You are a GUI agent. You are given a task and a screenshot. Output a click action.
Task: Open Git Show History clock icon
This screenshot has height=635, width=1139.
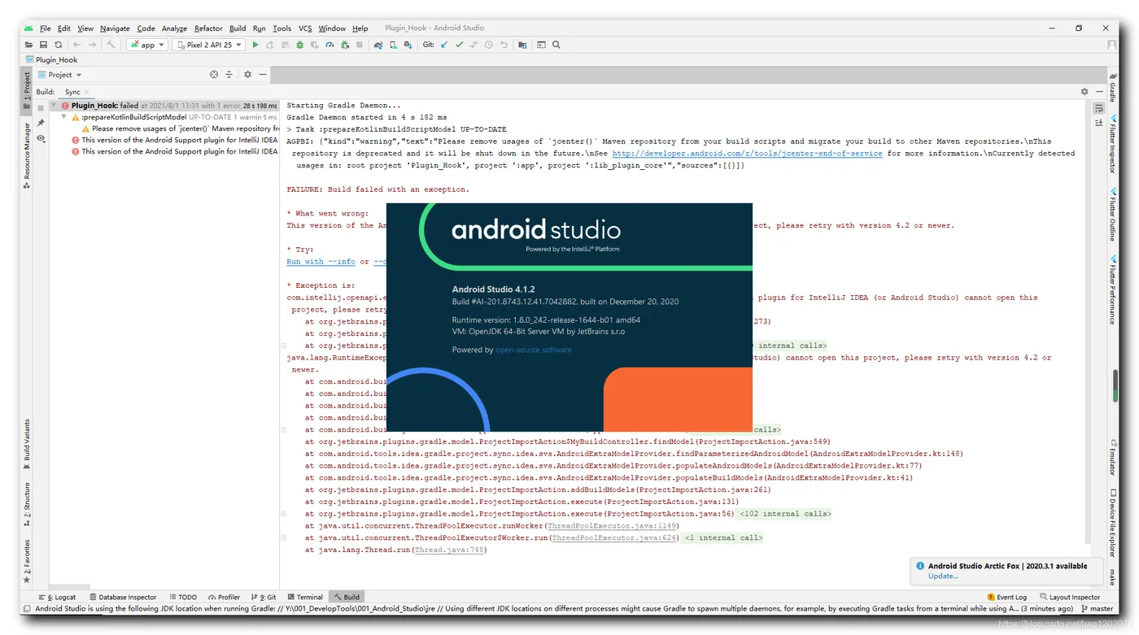489,45
